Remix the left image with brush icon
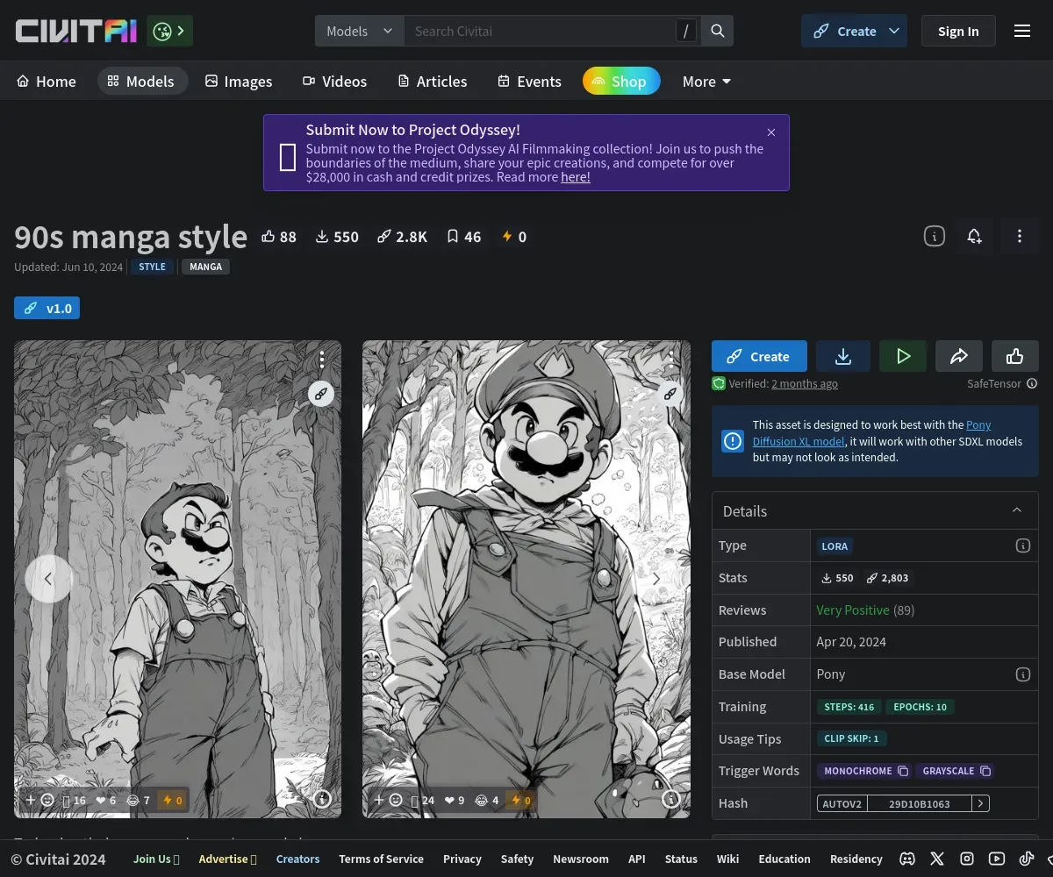1053x877 pixels. (321, 394)
